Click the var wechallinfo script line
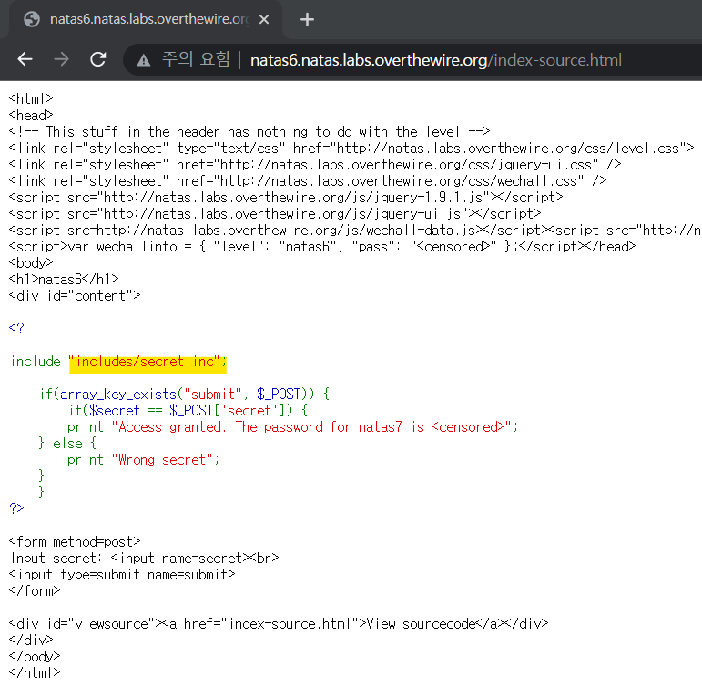This screenshot has height=697, width=702. click(x=322, y=246)
